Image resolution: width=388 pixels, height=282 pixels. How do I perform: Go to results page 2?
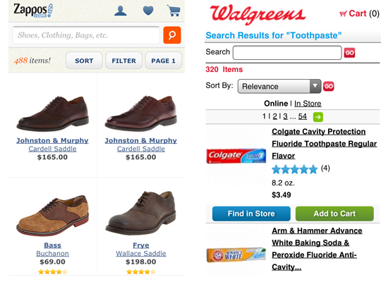point(275,116)
